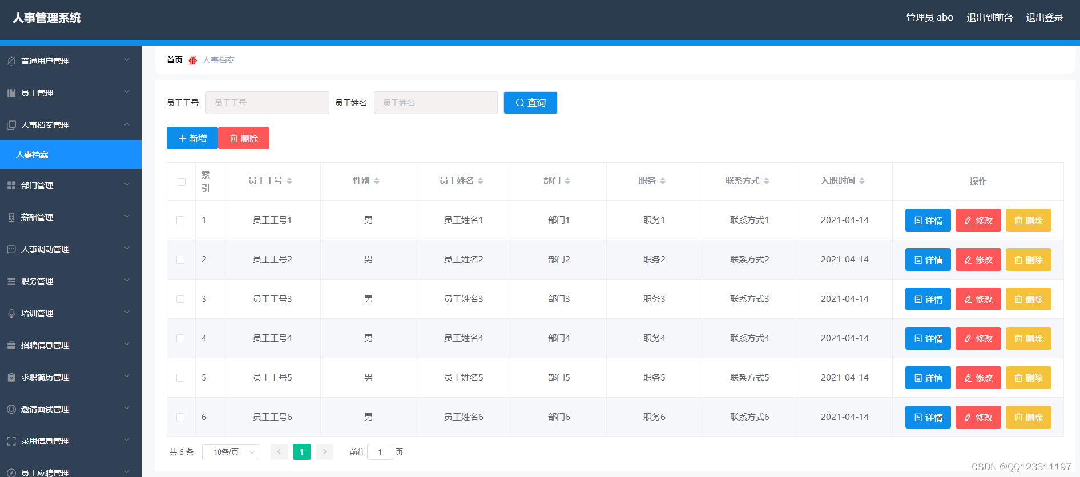Expand 员工管理 menu chevron
This screenshot has height=477, width=1080.
click(x=127, y=92)
